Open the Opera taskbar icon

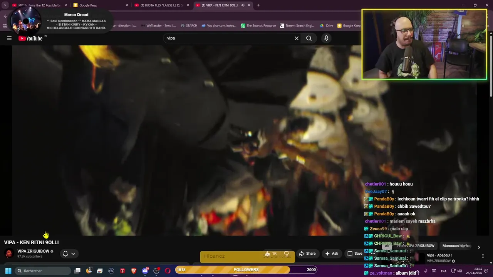pyautogui.click(x=168, y=271)
